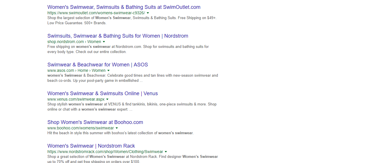Click the ASOS Swimwear & Beachwear link
Screen dimensions: 385x163
coord(98,65)
